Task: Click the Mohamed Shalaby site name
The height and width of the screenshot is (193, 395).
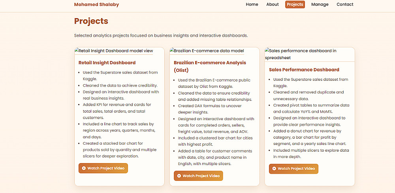Action: coord(96,4)
